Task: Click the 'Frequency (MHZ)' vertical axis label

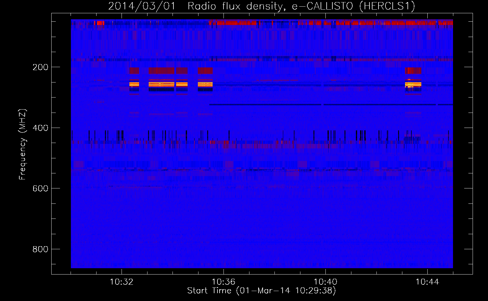Action: click(23, 144)
